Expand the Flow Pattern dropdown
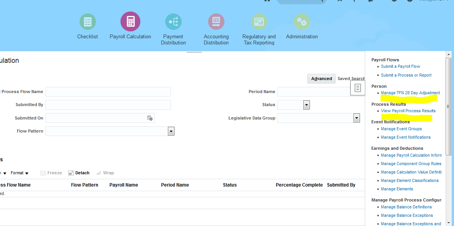Viewport: 454px width, 226px height. pos(171,131)
